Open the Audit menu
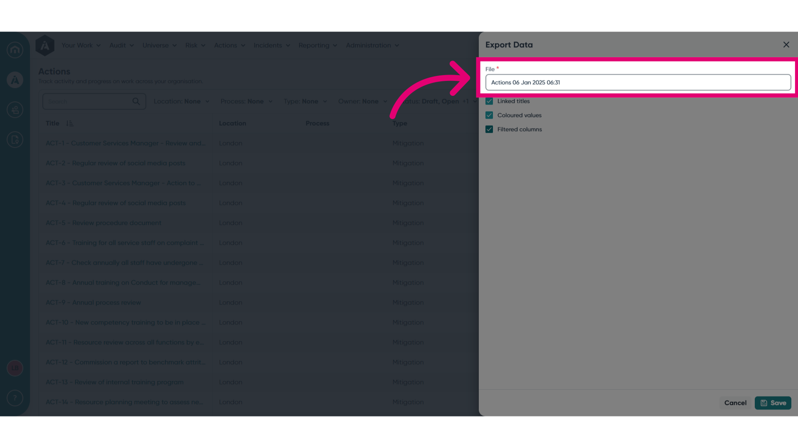This screenshot has width=798, height=448. coord(121,45)
